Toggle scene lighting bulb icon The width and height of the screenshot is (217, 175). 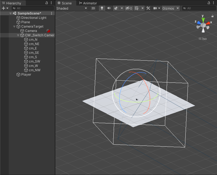click(x=102, y=8)
